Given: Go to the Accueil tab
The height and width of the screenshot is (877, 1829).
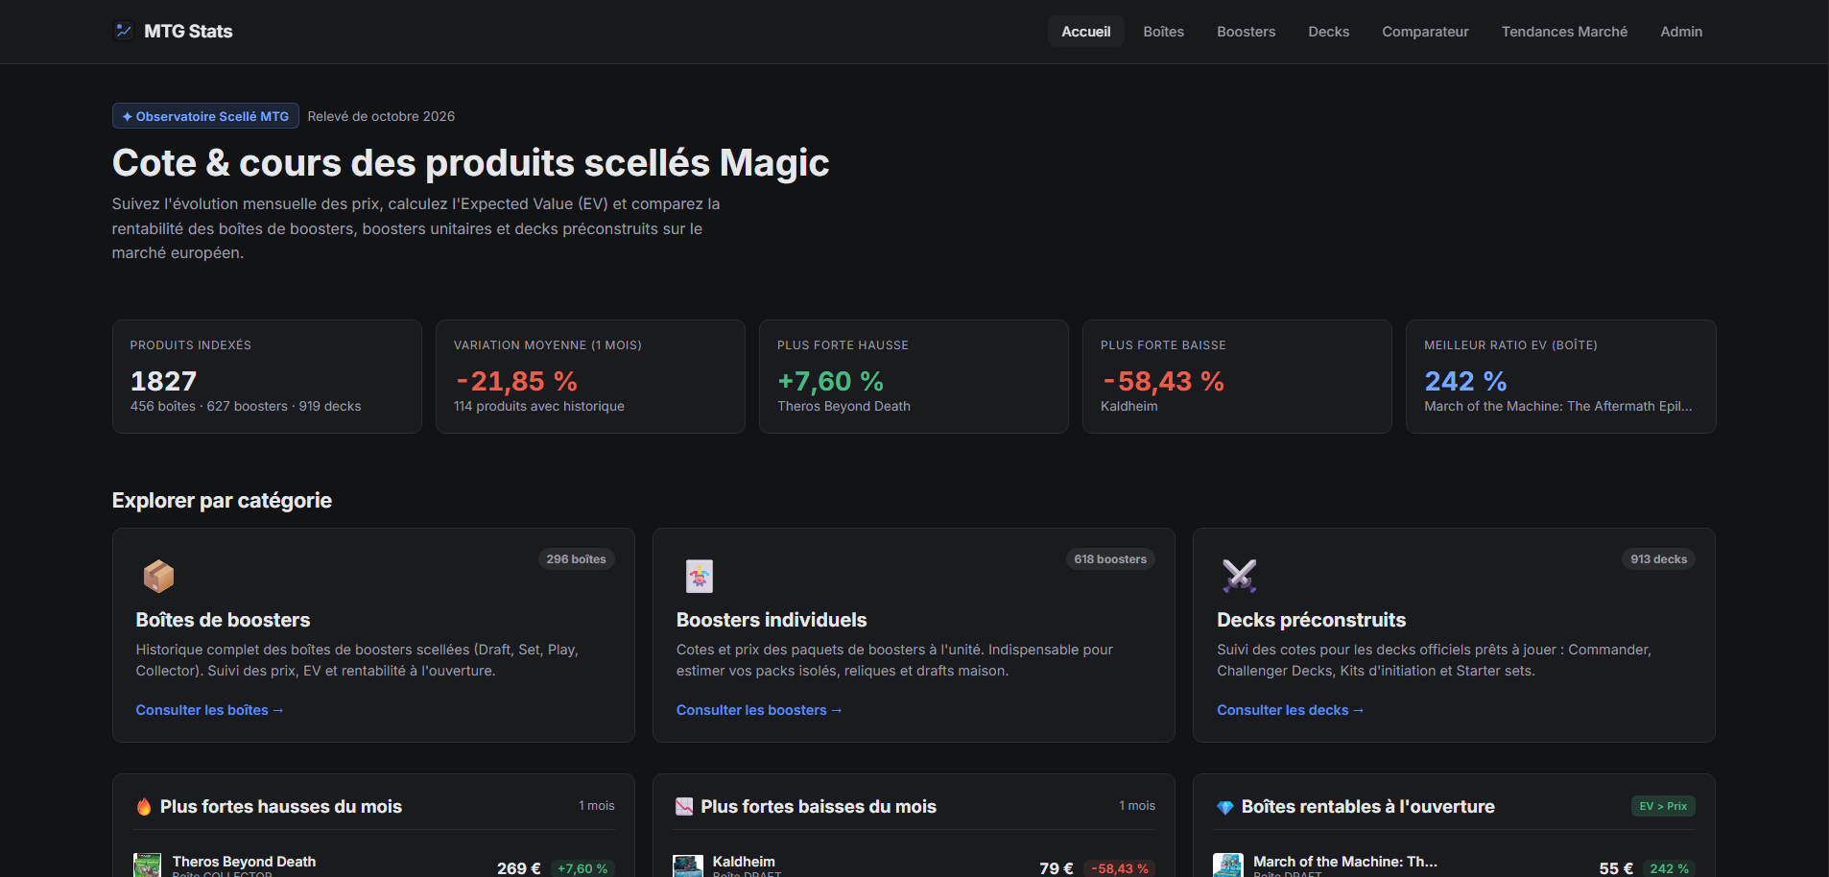Looking at the screenshot, I should pyautogui.click(x=1085, y=32).
